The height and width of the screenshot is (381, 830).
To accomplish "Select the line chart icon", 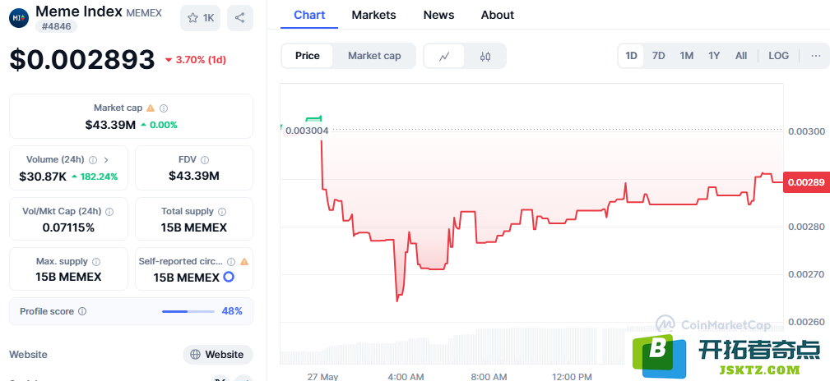I will pos(445,56).
